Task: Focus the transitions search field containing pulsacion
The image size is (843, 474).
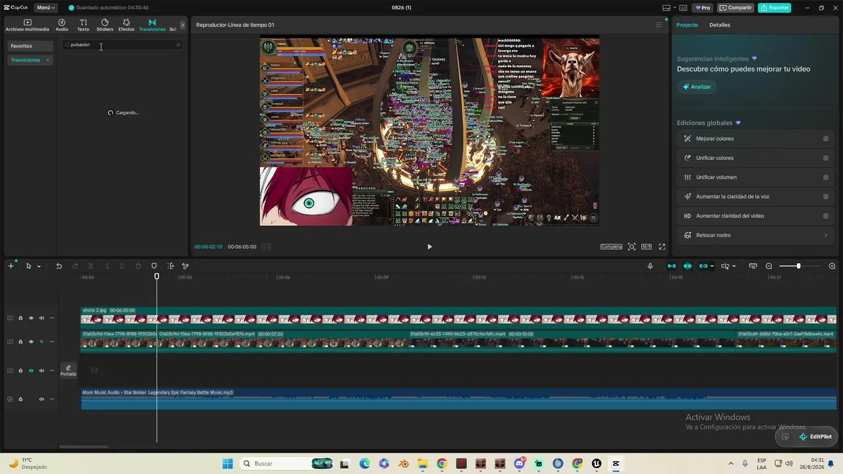Action: 122,45
